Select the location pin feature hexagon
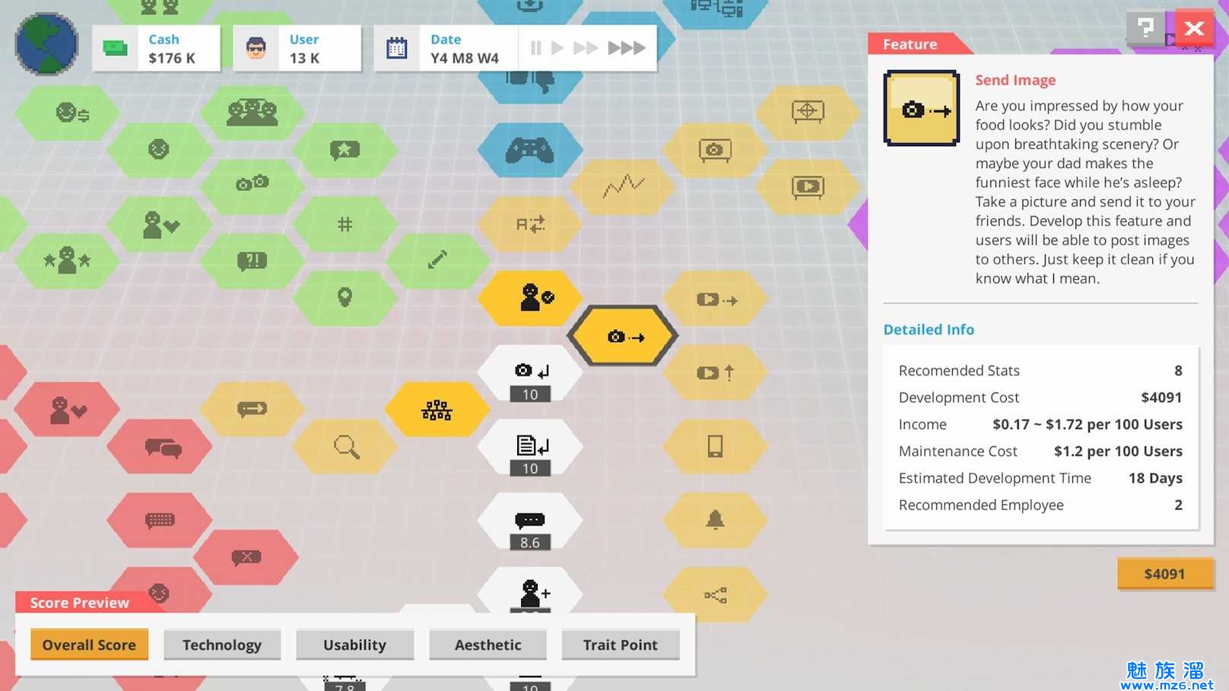Viewport: 1229px width, 691px height. [x=345, y=297]
